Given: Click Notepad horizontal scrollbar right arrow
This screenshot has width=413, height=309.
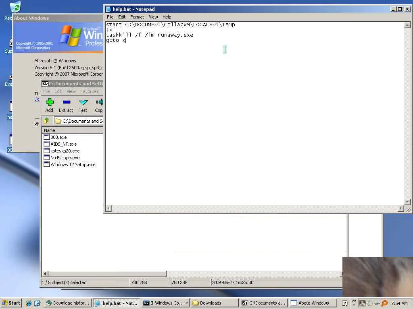Looking at the screenshot, I should pyautogui.click(x=401, y=208).
